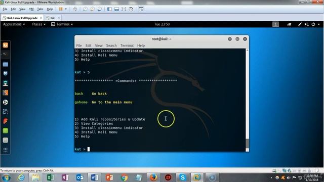Open the VMware Tabs menu

(40, 9)
